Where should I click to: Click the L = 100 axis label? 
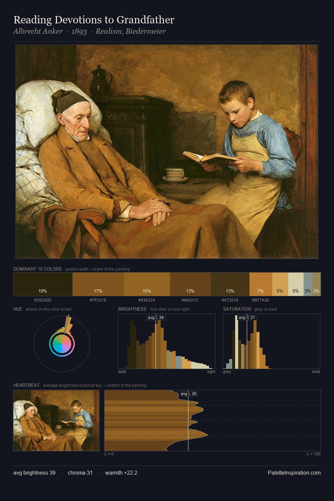[314, 454]
